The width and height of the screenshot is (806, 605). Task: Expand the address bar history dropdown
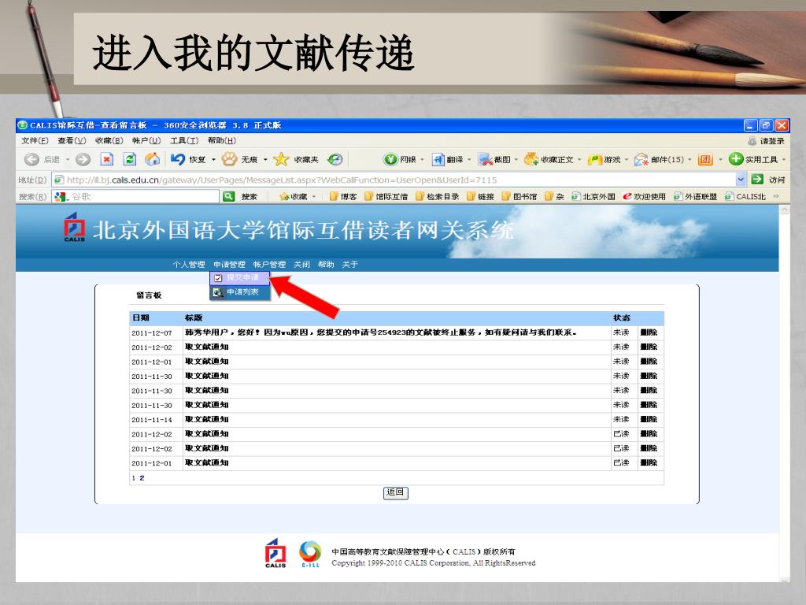coord(741,180)
